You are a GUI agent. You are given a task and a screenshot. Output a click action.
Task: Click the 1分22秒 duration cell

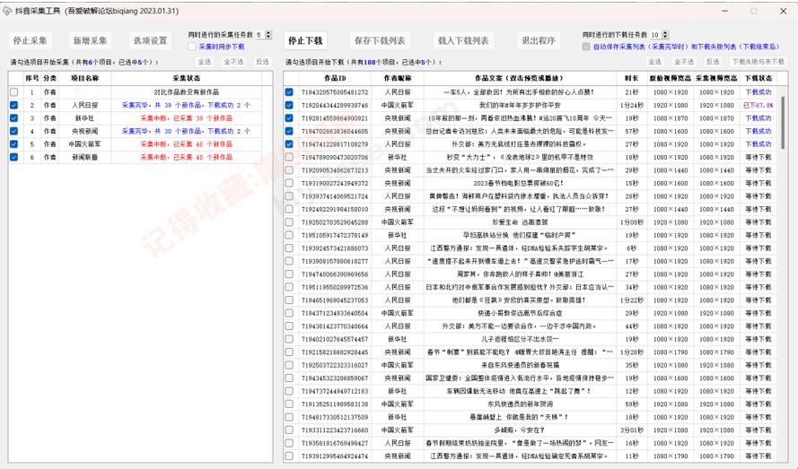pyautogui.click(x=632, y=300)
